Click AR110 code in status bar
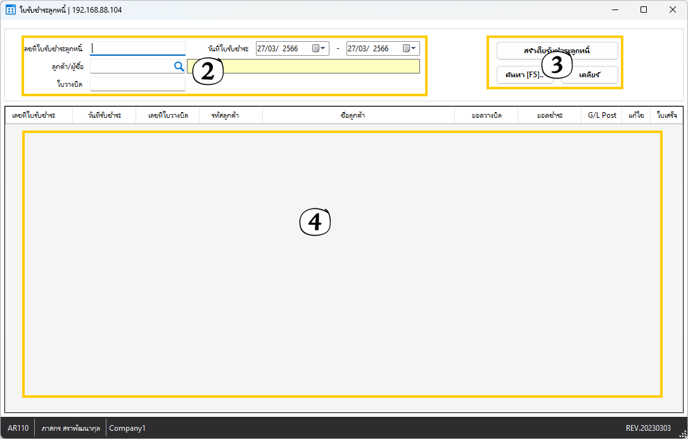The image size is (688, 439). 18,428
